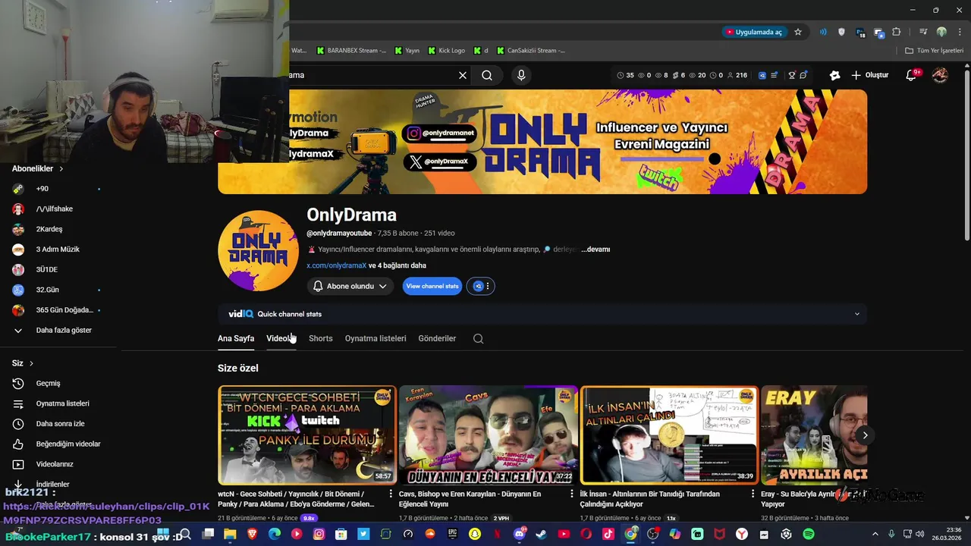The image size is (971, 546).
Task: Open YouTube notifications bell with 9+ badge
Action: click(x=912, y=75)
